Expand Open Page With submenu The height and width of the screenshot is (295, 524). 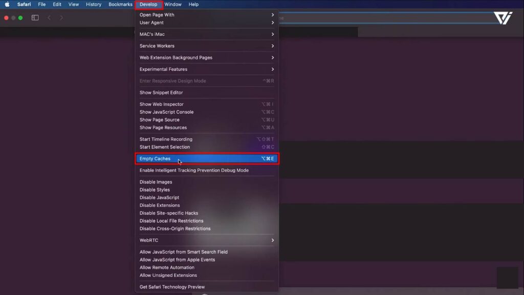click(x=207, y=15)
